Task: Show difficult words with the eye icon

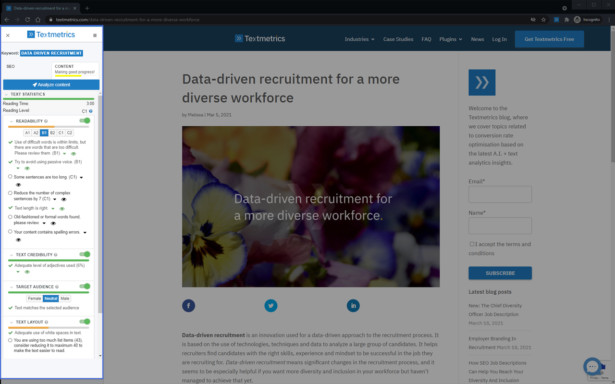Action: coord(74,154)
